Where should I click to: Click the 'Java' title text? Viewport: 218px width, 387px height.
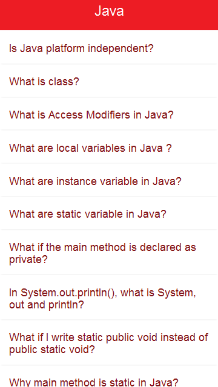click(x=109, y=11)
